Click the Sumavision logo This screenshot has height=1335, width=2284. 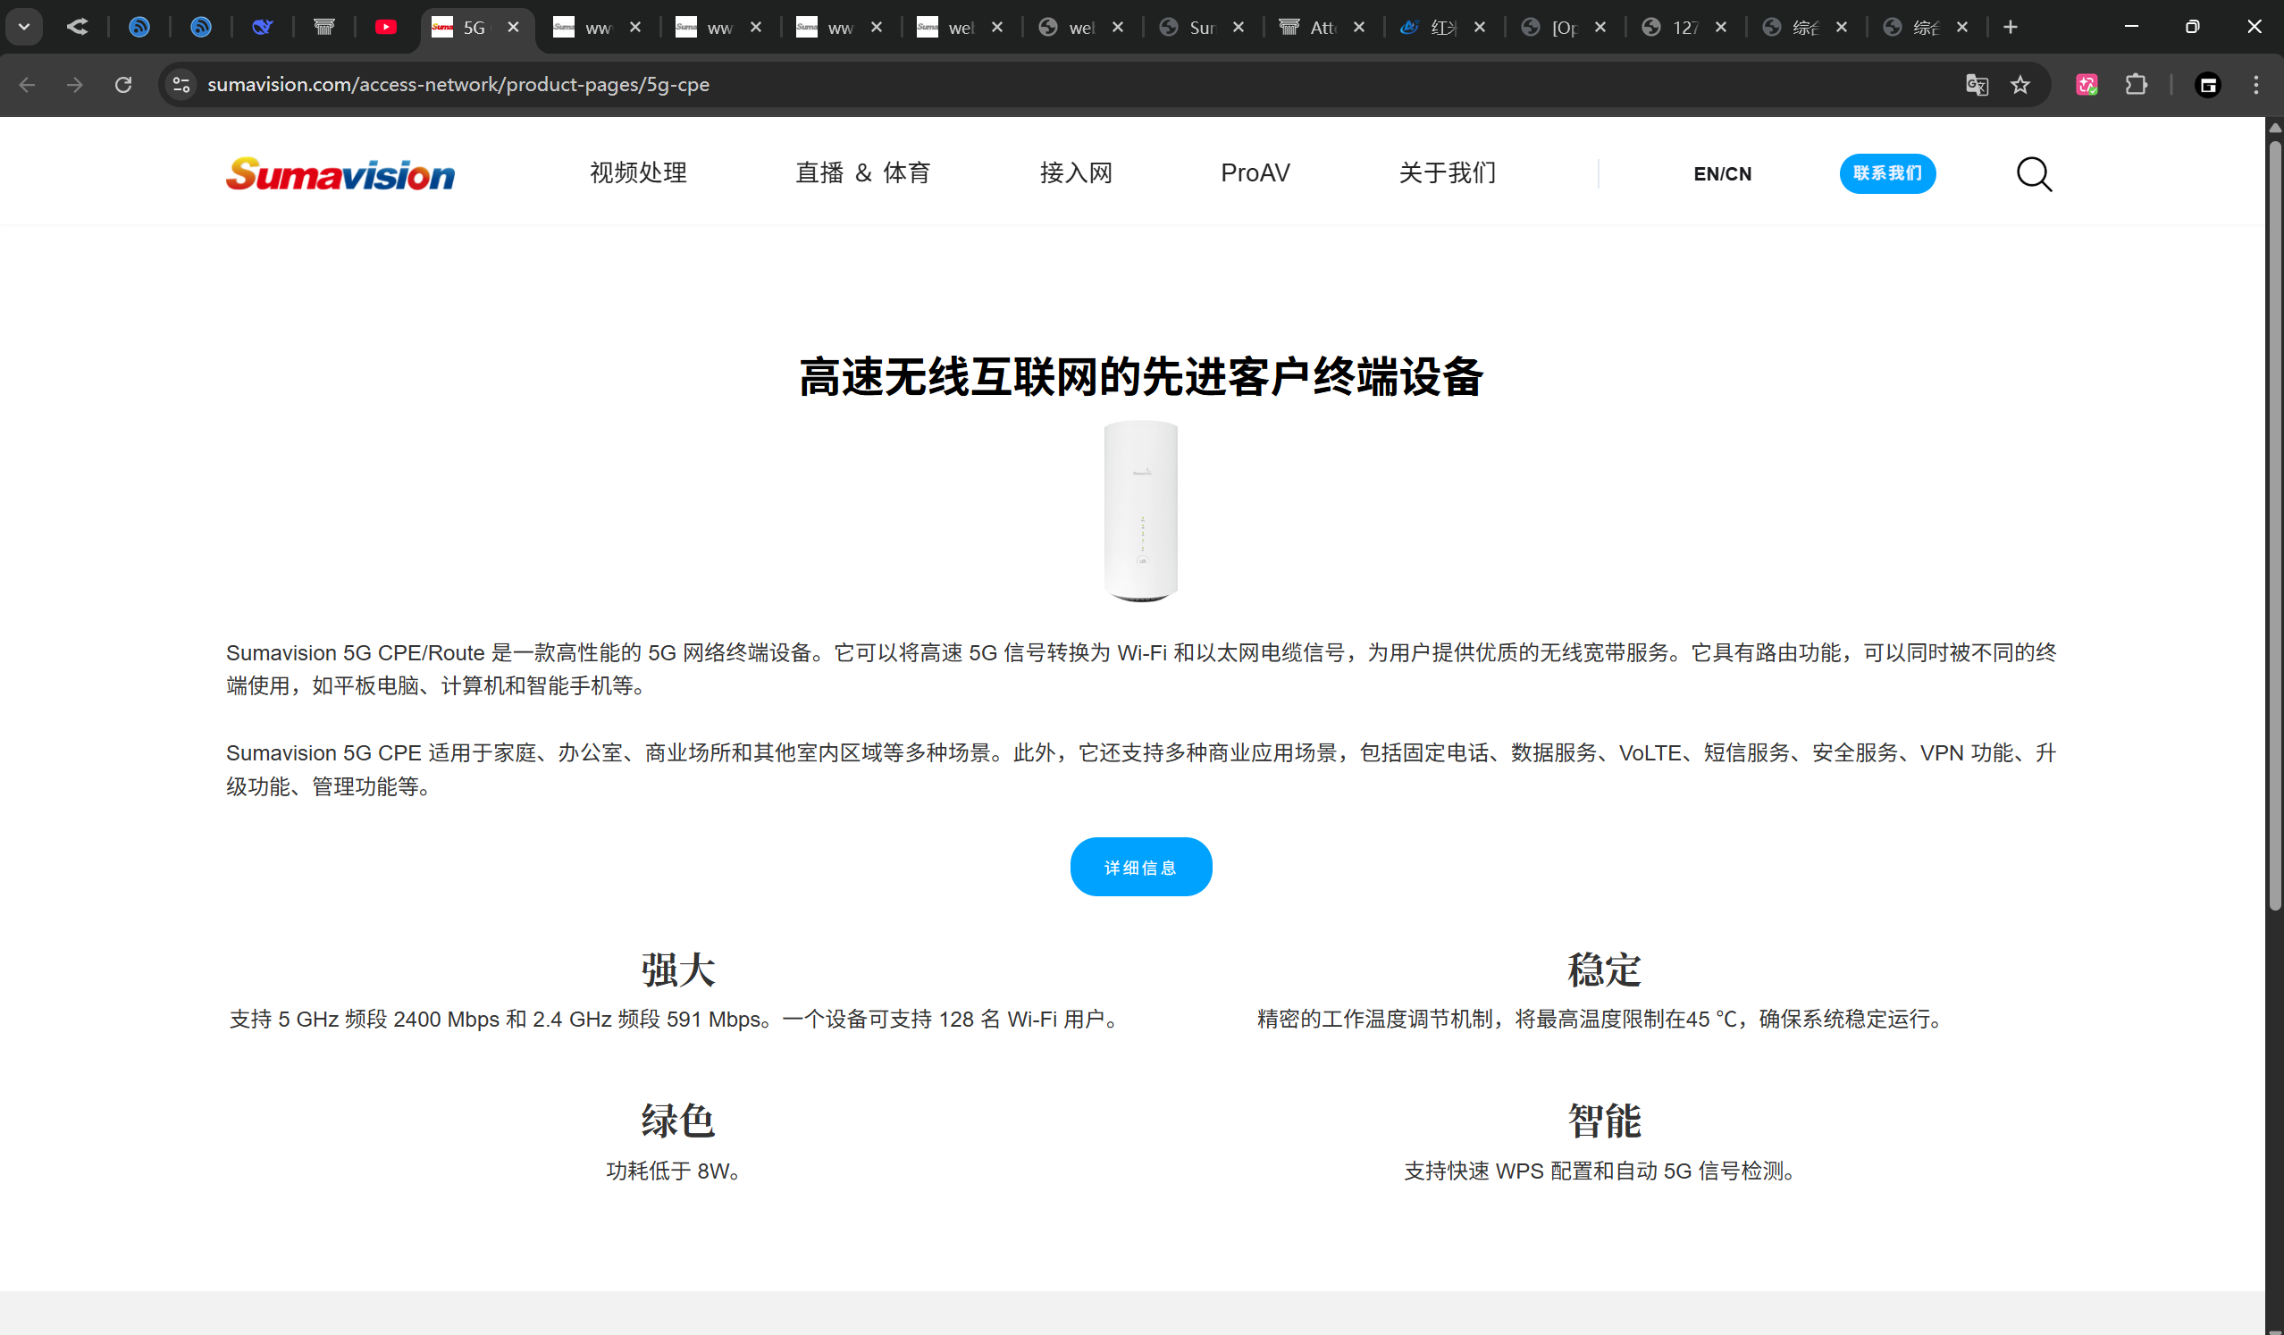point(340,173)
